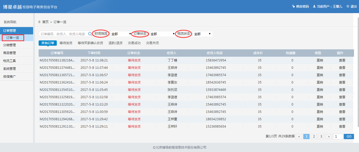This screenshot has height=152, width=359.
Task: Select the 交易成功 tab
Action: click(134, 43)
